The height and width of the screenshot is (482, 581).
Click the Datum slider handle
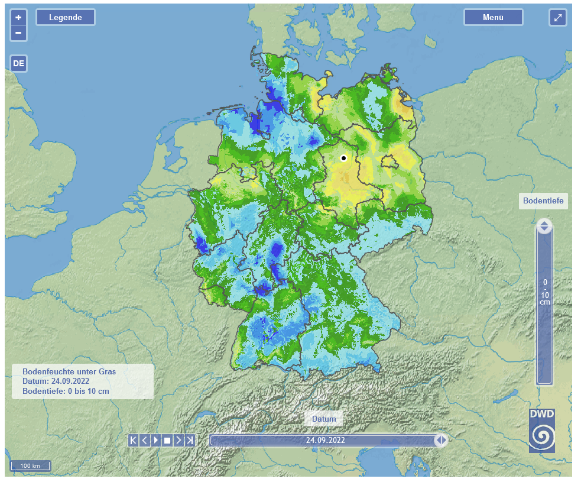click(440, 440)
